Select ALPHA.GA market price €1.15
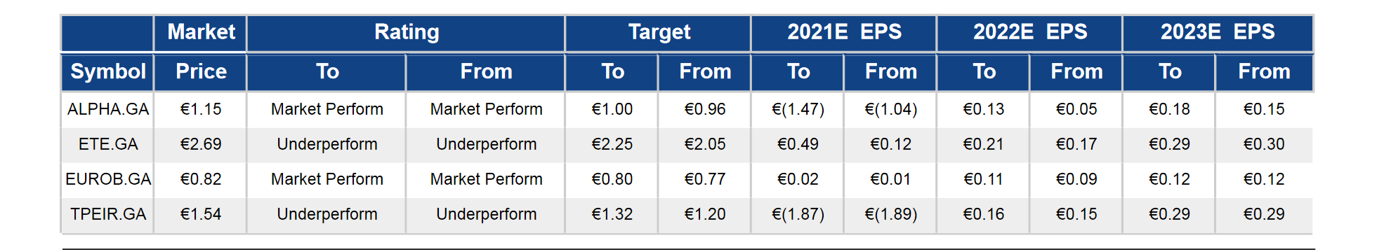 [x=201, y=109]
